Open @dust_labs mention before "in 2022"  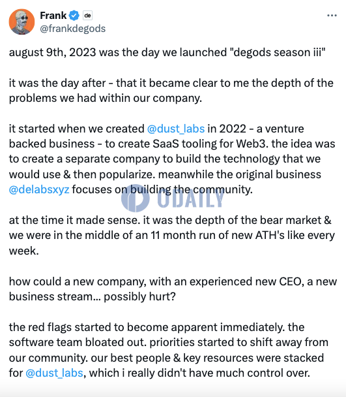[x=176, y=129]
